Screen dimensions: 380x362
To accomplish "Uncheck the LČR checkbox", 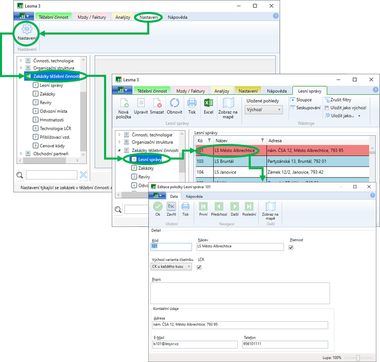I will [199, 267].
